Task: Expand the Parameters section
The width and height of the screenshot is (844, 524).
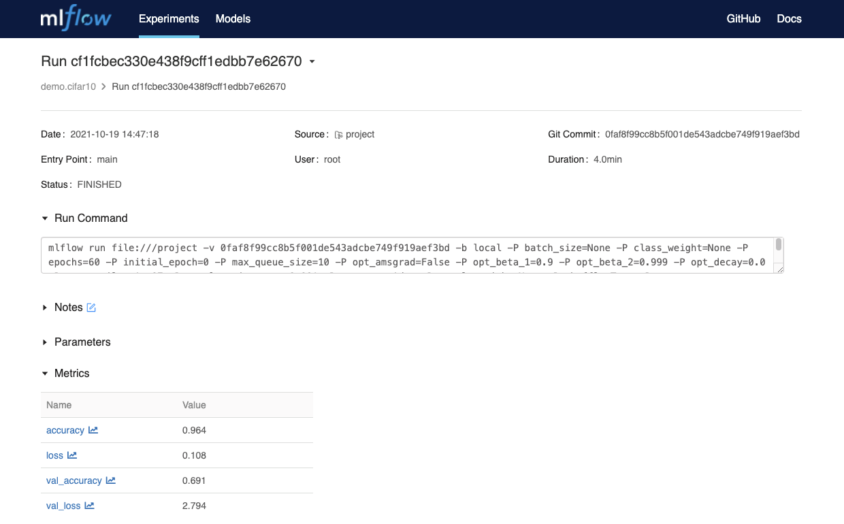Action: pos(45,342)
